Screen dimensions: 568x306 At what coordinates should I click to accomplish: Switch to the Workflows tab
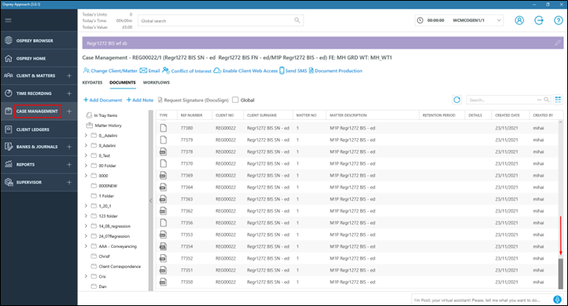point(156,82)
